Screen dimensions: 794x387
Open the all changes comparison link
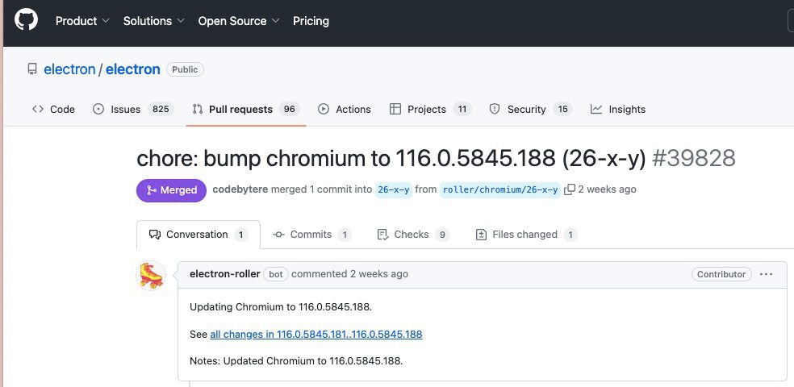coord(316,334)
